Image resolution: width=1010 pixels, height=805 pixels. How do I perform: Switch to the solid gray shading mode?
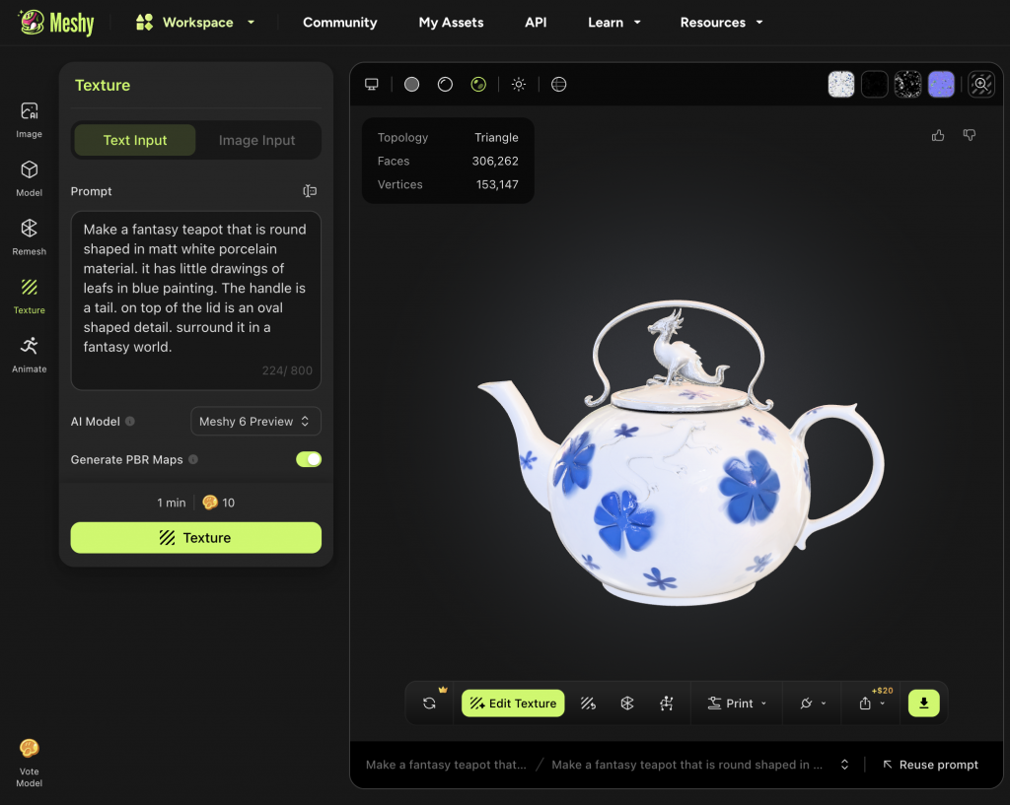click(412, 85)
